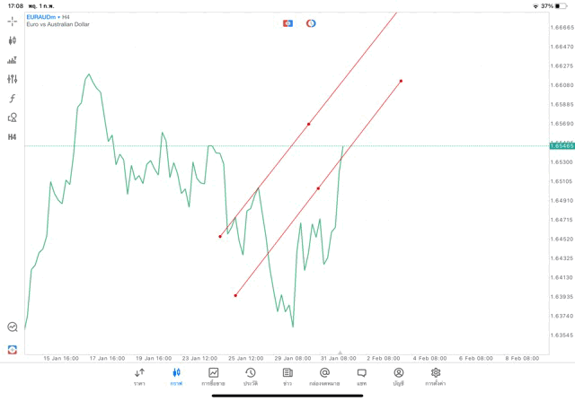This screenshot has height=401, width=575.
Task: Select the crosshair cursor tool
Action: coord(13,21)
